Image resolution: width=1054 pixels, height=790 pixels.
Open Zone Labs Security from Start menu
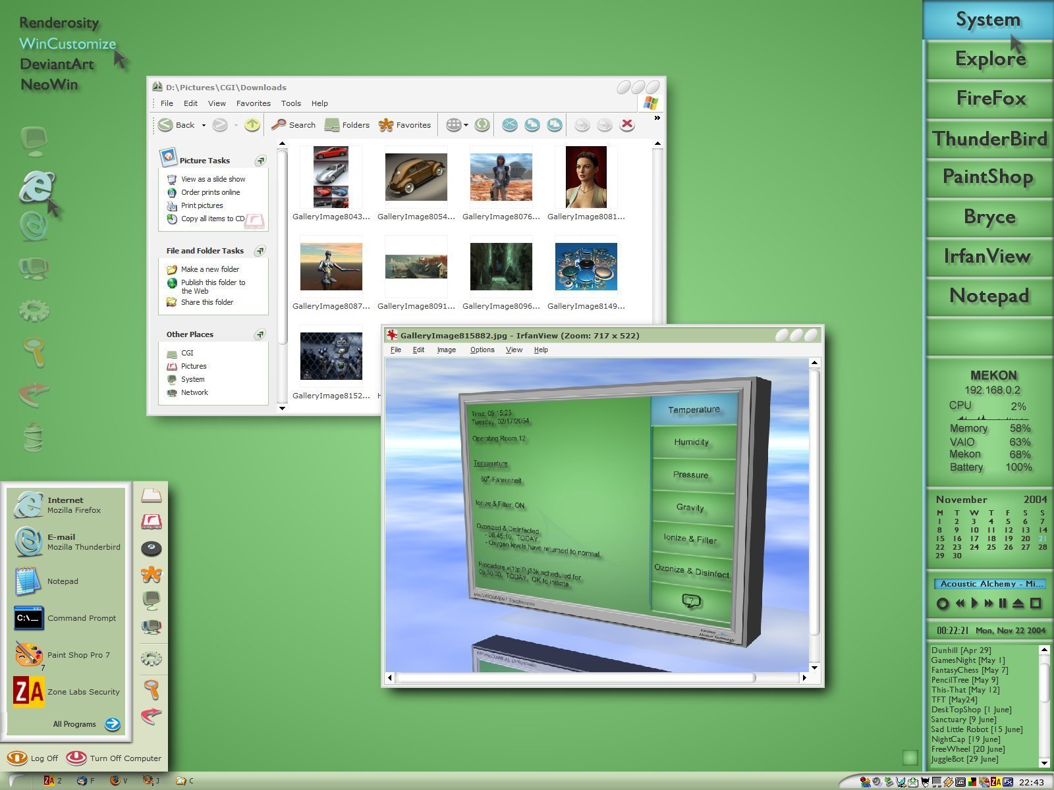67,692
